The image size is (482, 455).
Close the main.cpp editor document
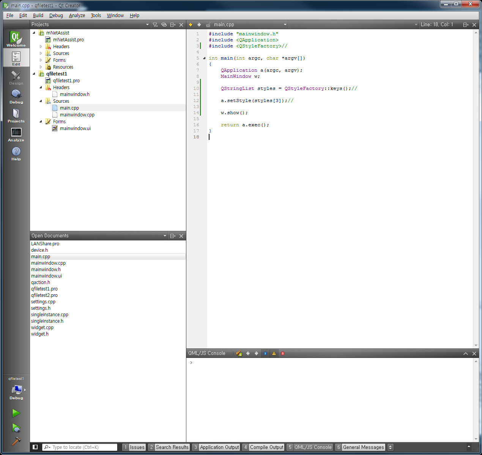click(x=474, y=25)
